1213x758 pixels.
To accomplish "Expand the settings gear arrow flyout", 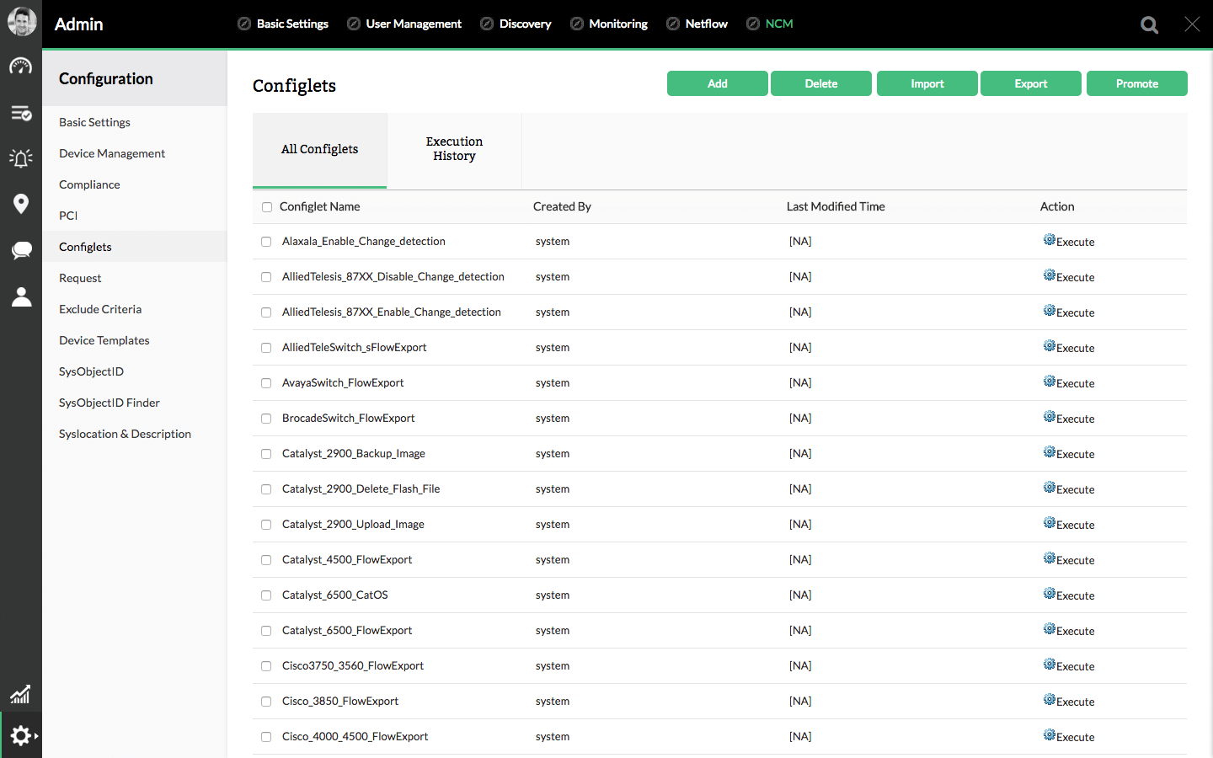I will [36, 736].
